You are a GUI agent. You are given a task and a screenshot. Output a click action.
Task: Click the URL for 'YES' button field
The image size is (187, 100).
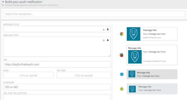pyautogui.click(x=57, y=97)
